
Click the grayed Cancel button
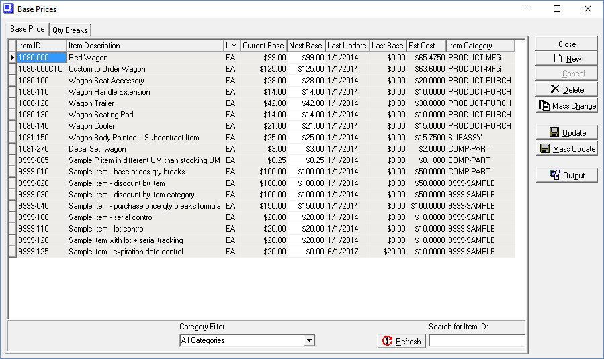(566, 74)
